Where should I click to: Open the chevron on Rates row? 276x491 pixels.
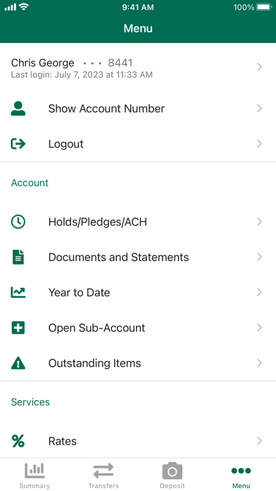point(259,441)
